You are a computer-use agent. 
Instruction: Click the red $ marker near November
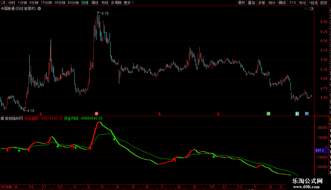point(218,114)
